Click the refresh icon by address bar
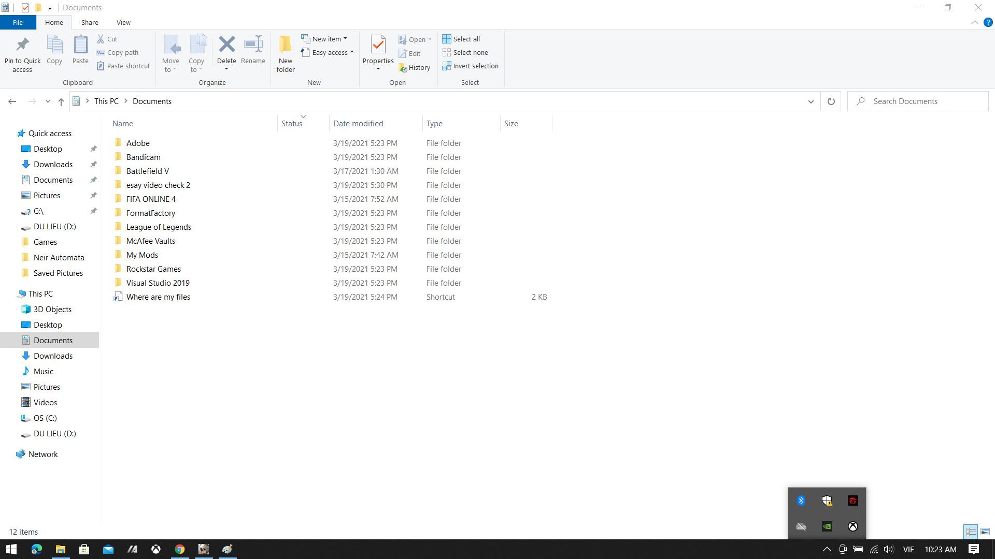Image resolution: width=995 pixels, height=559 pixels. [831, 101]
